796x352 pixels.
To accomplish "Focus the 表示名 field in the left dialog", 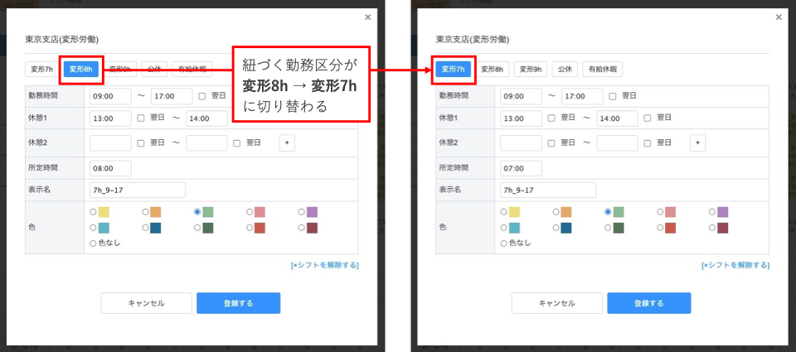I will pos(137,190).
